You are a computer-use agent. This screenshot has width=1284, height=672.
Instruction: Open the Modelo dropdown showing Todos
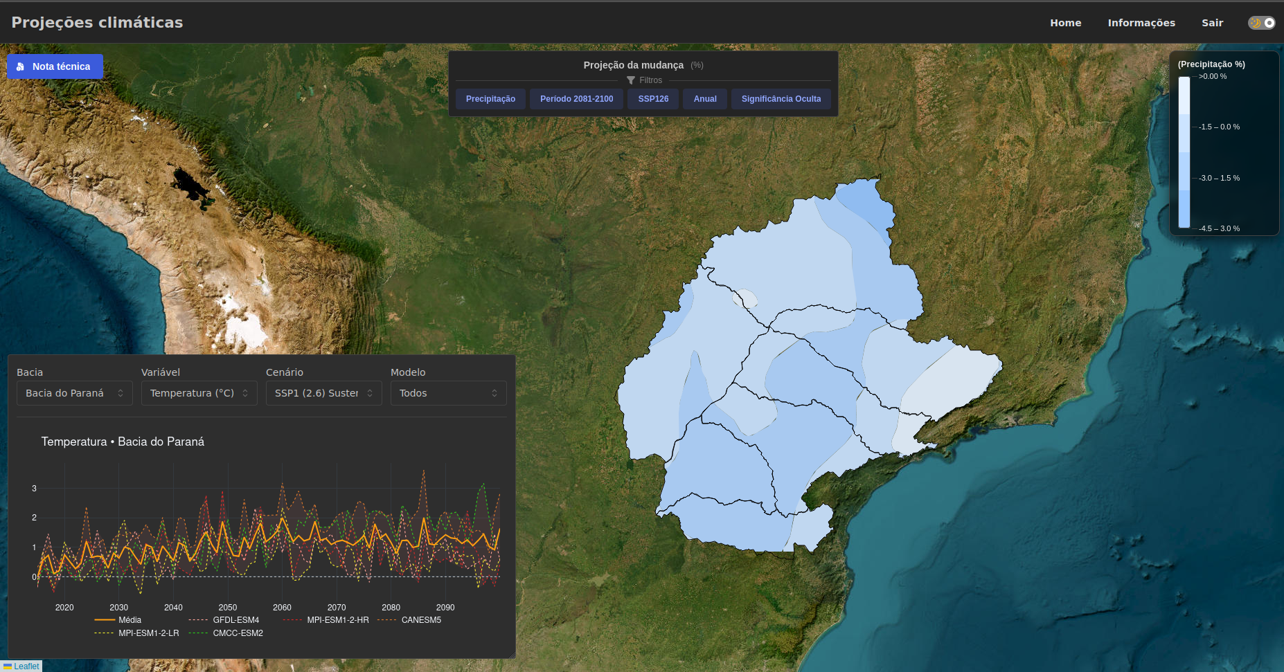pyautogui.click(x=448, y=393)
